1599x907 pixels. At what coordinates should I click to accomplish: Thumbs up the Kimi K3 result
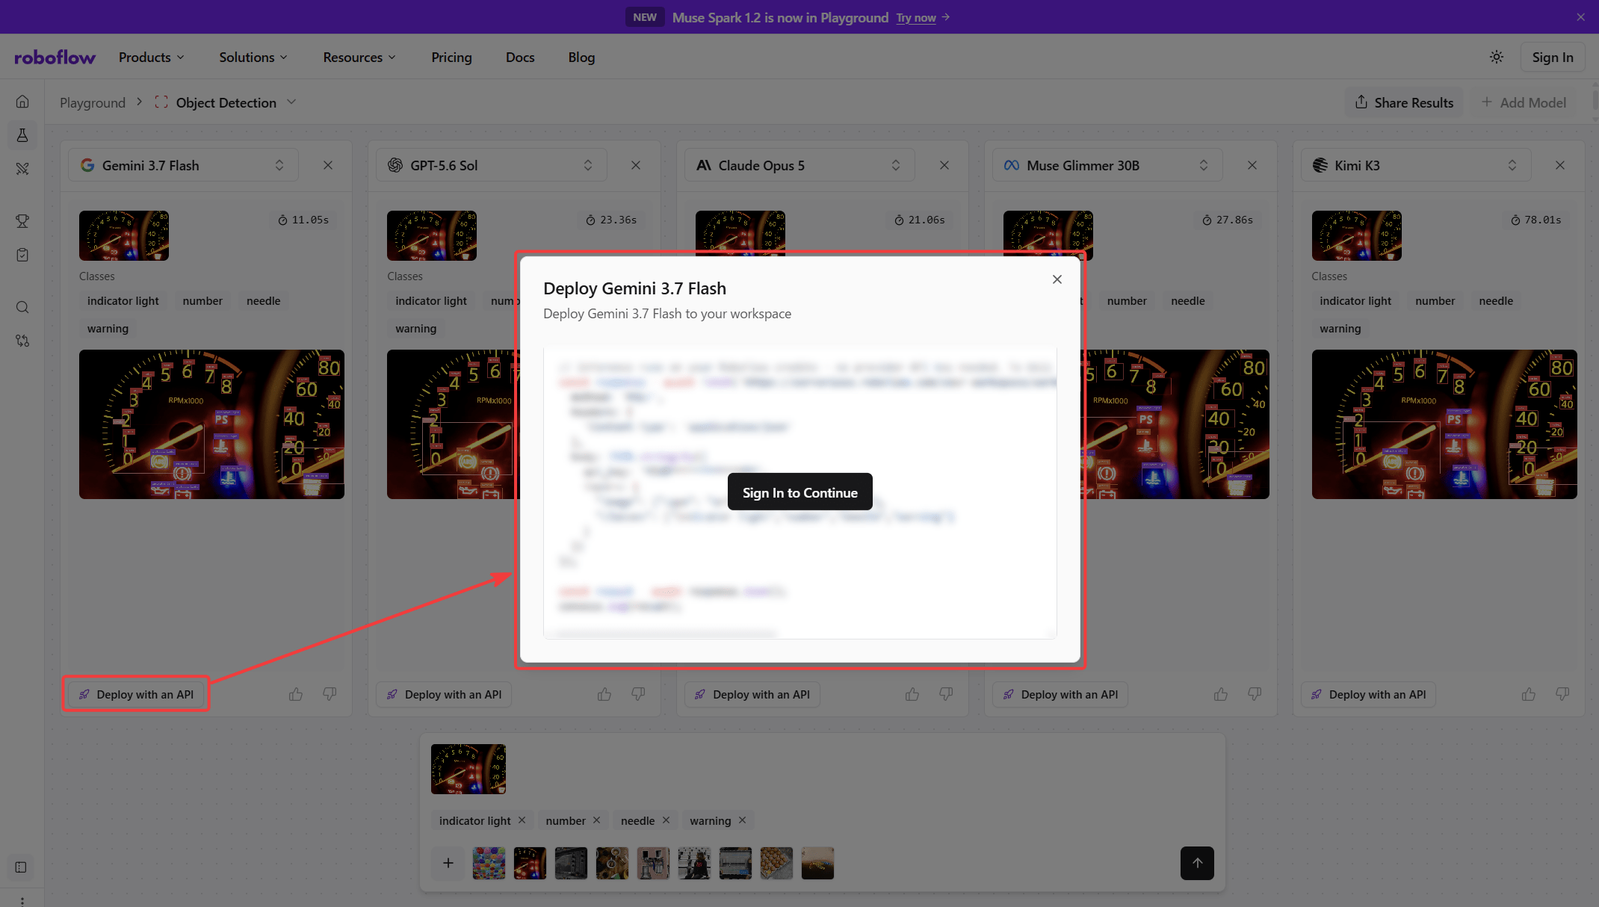point(1529,694)
